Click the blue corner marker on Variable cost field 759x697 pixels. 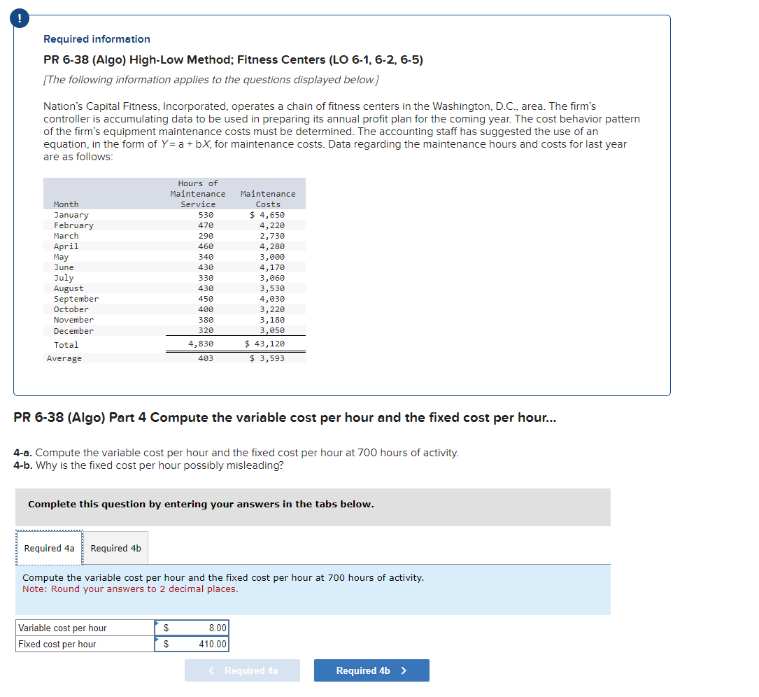point(156,624)
